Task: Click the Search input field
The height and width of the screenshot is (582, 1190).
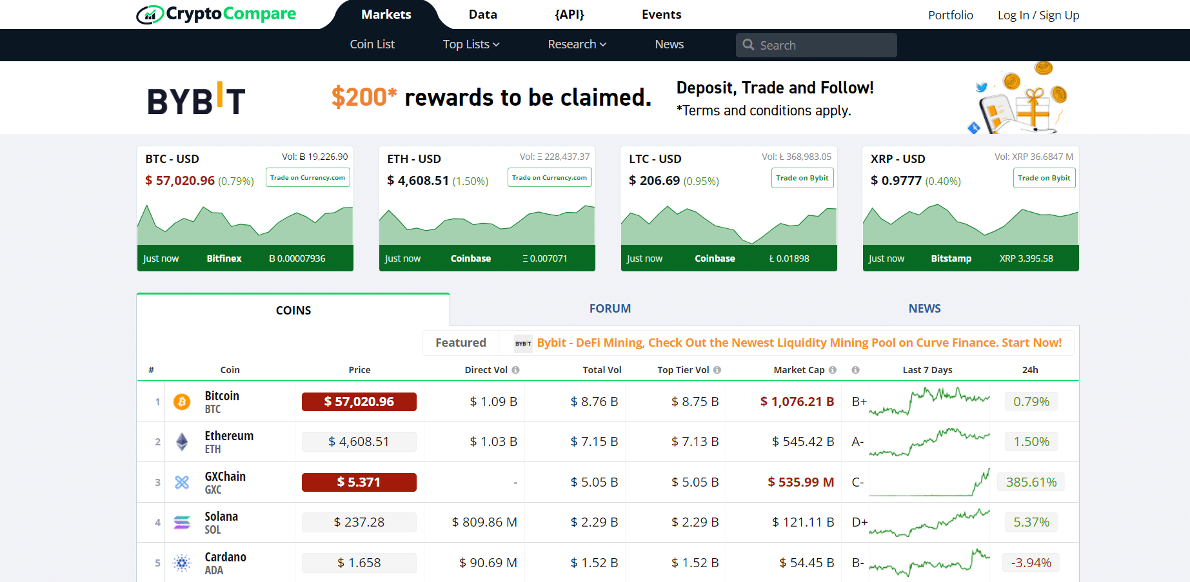Action: point(817,45)
